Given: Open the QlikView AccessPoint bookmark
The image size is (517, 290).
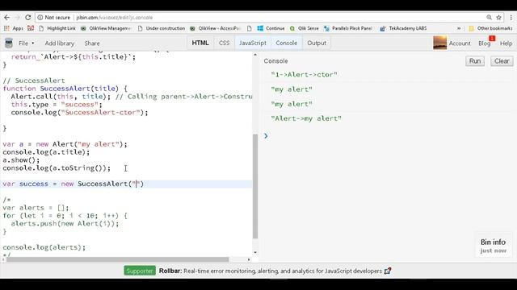Looking at the screenshot, I should [216, 28].
